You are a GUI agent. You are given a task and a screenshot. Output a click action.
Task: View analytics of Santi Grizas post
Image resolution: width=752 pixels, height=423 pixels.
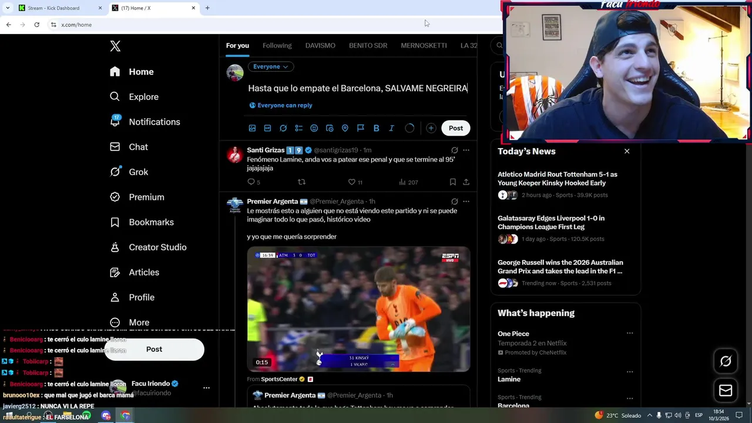(408, 182)
